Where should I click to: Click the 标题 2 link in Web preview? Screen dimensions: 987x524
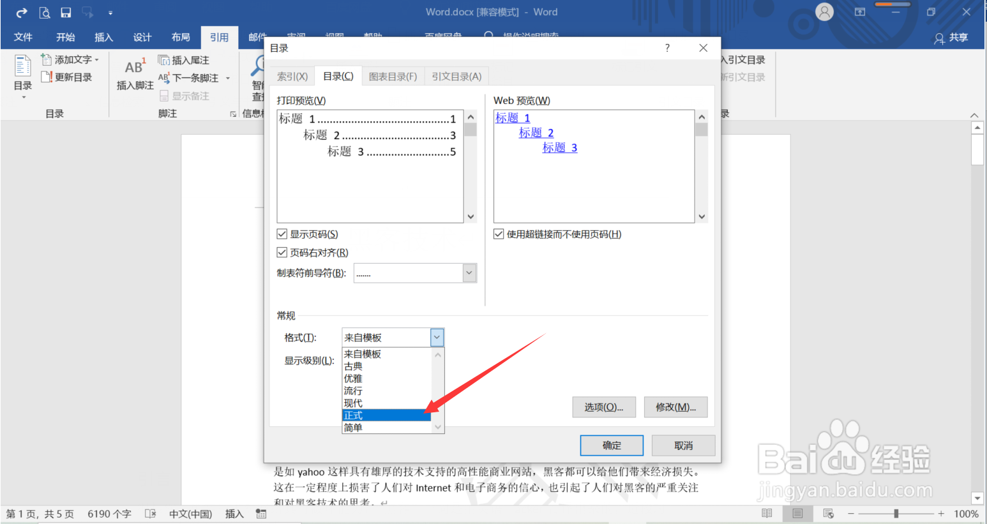[536, 133]
